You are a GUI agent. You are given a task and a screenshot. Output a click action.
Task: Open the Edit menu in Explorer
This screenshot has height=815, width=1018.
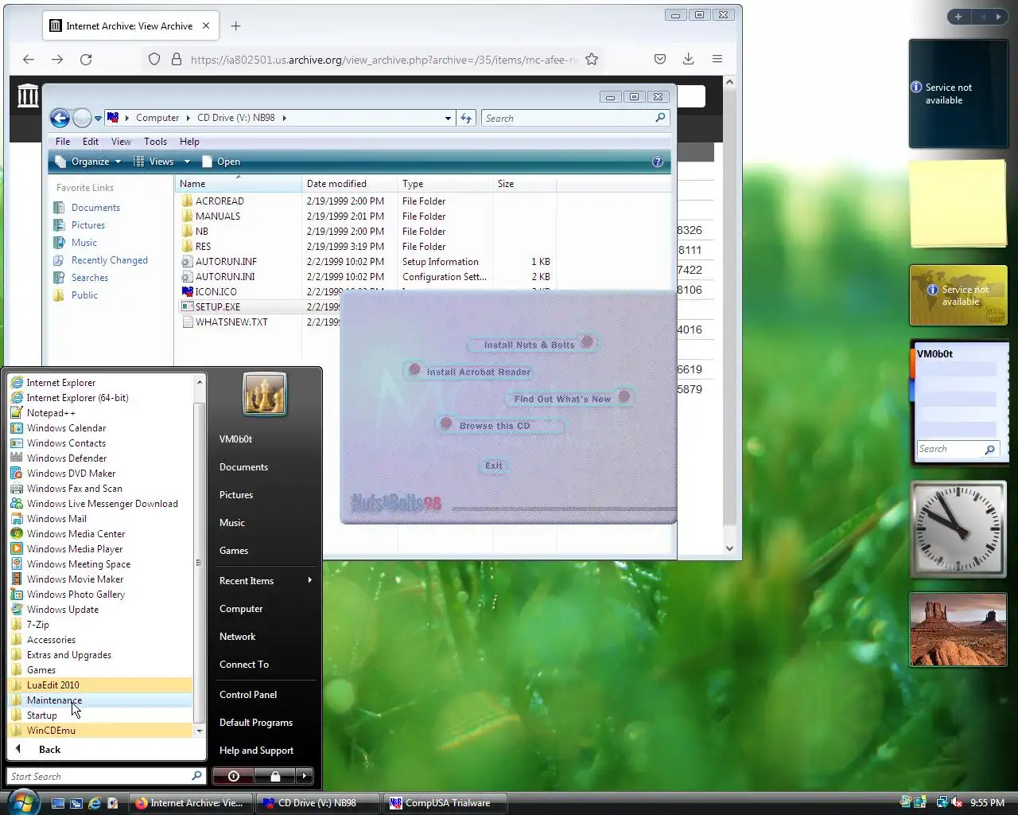[91, 142]
